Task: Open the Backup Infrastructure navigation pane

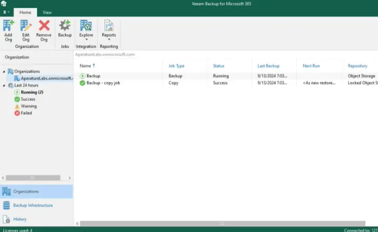Action: coord(33,205)
